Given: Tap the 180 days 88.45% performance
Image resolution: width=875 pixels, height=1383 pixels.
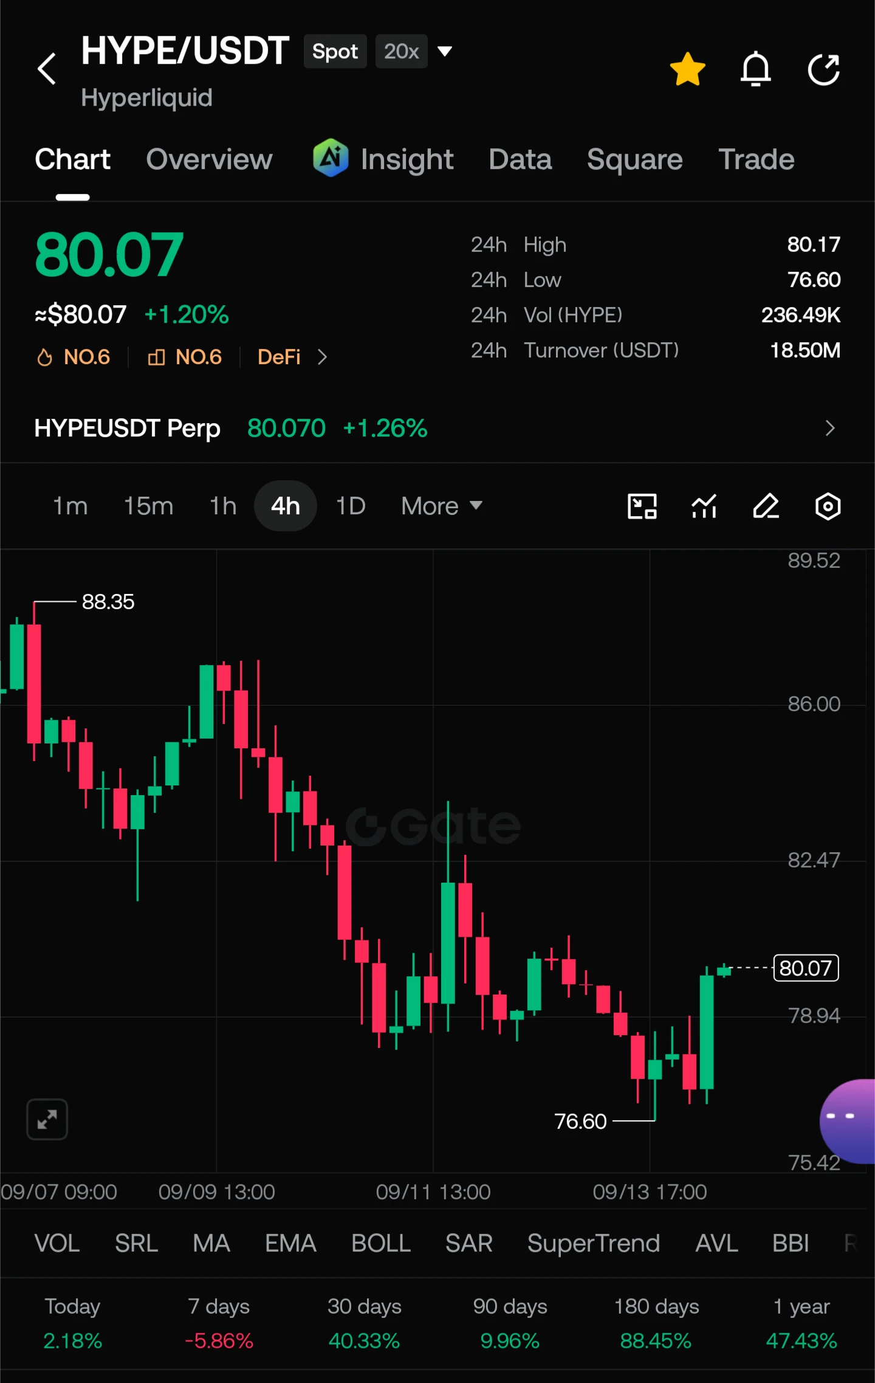Looking at the screenshot, I should pyautogui.click(x=656, y=1323).
